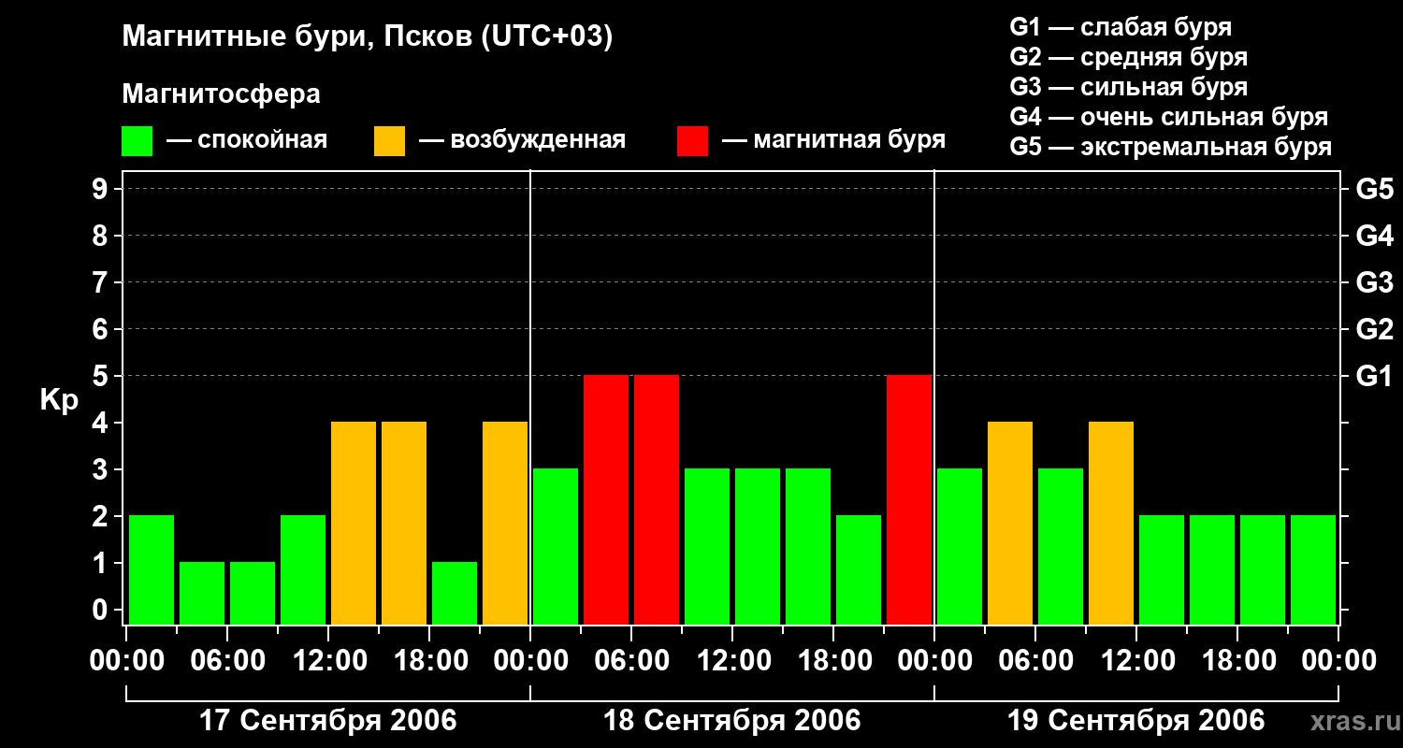Click the 17 September 18:00–21:00 green bar
The image size is (1403, 748).
click(x=455, y=593)
